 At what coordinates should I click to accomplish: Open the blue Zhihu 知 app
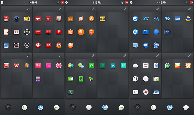[146, 32]
